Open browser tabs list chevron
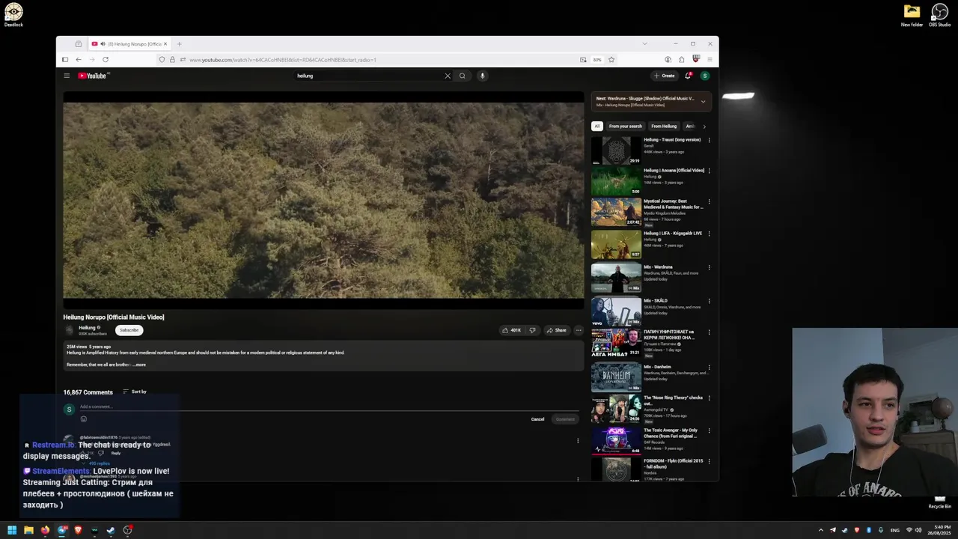The width and height of the screenshot is (958, 539). (644, 43)
